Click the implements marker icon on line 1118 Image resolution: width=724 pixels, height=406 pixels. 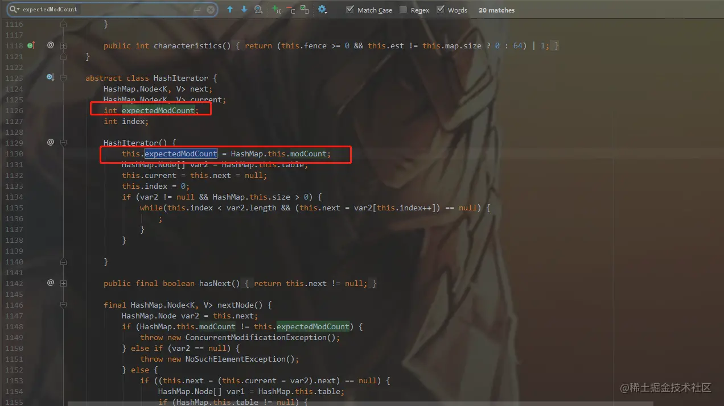click(31, 45)
